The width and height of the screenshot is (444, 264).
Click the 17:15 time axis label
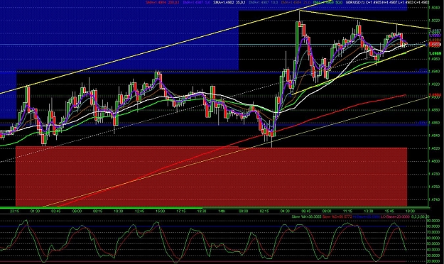181,211
